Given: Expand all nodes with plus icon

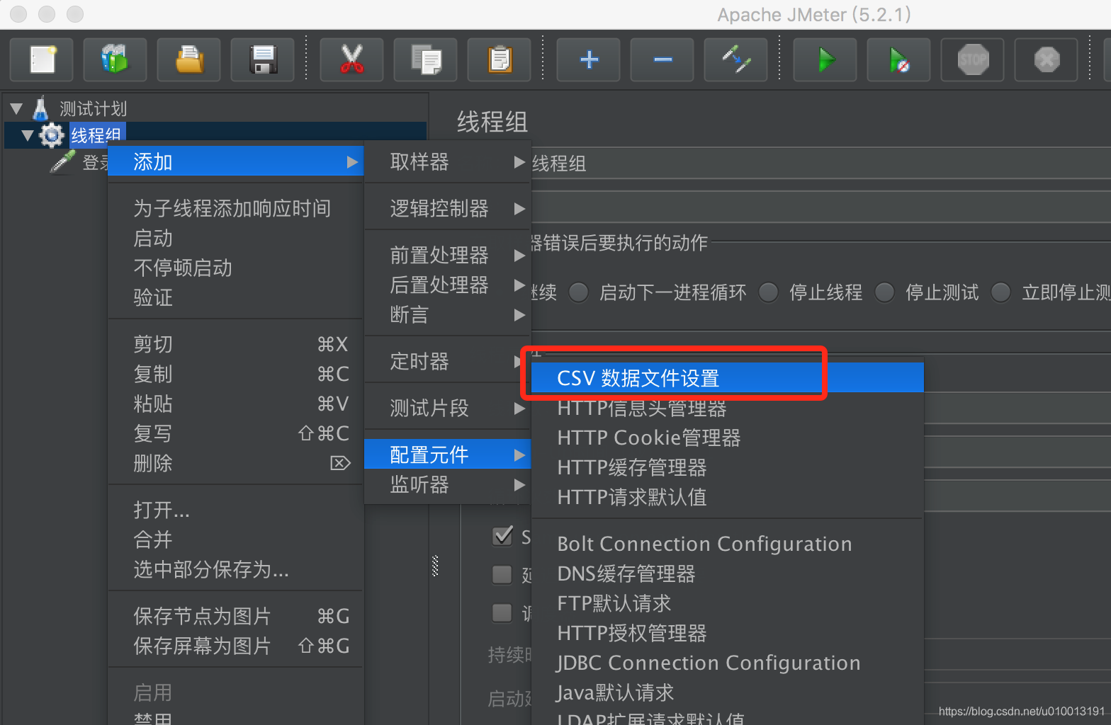Looking at the screenshot, I should [589, 59].
